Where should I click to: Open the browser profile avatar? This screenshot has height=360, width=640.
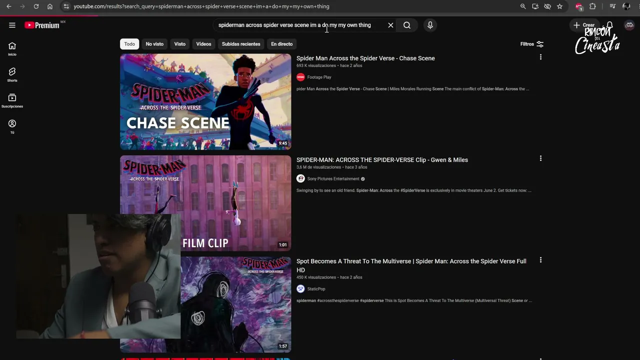pos(626,6)
